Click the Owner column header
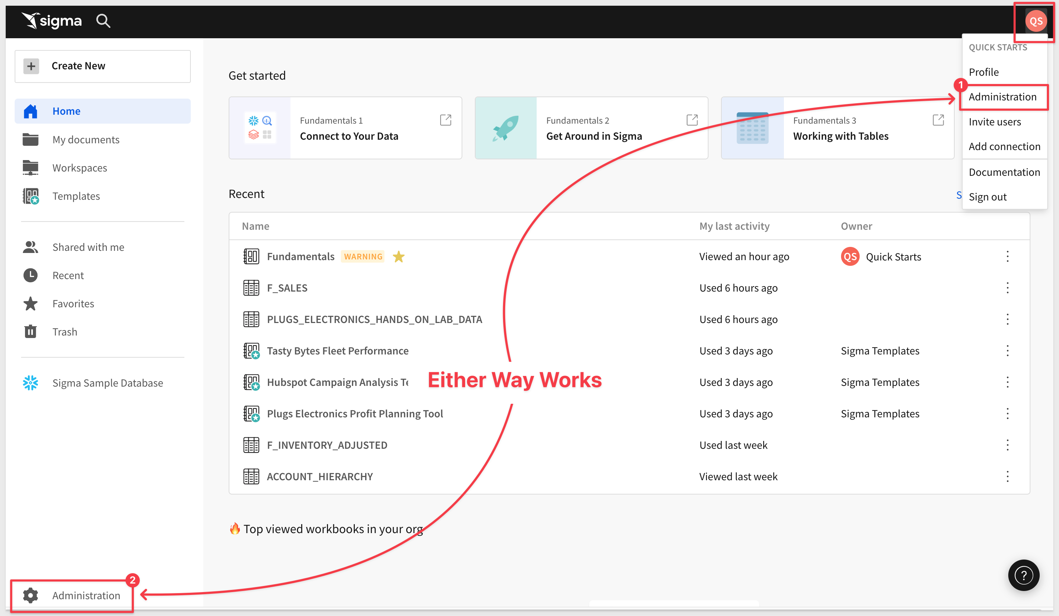 point(856,226)
